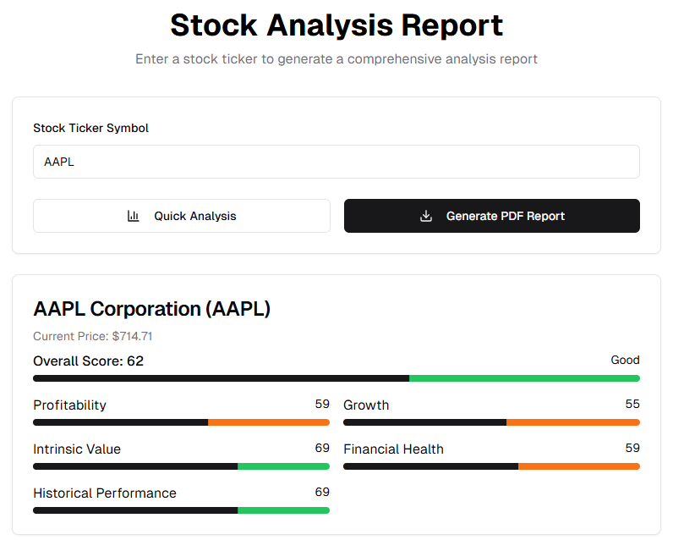Image resolution: width=673 pixels, height=540 pixels.
Task: Click the Current Price $714.71 text
Action: 93,336
